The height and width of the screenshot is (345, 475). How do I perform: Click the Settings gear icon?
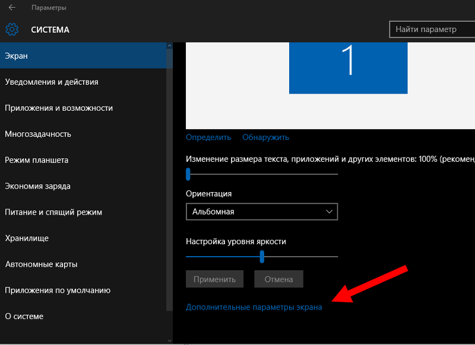coord(12,29)
